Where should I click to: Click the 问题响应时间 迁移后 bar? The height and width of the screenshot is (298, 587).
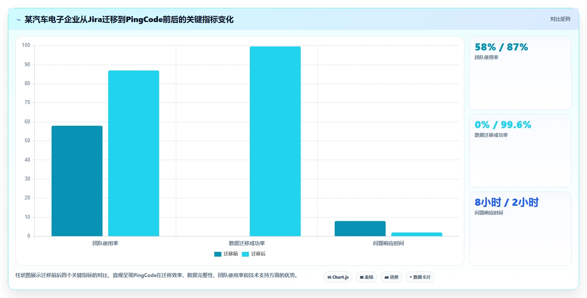pos(417,234)
